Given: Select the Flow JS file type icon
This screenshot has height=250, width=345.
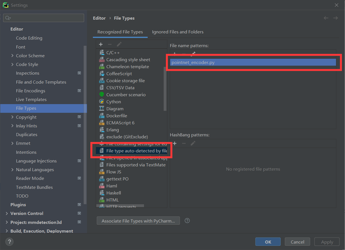Looking at the screenshot, I should pyautogui.click(x=102, y=172).
